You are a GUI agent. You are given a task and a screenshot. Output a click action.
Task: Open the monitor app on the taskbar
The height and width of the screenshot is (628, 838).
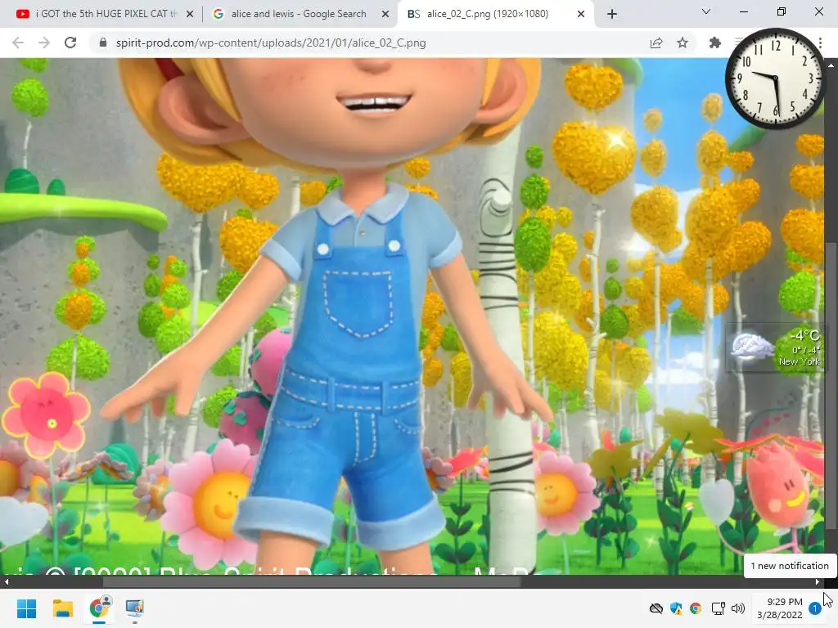135,608
